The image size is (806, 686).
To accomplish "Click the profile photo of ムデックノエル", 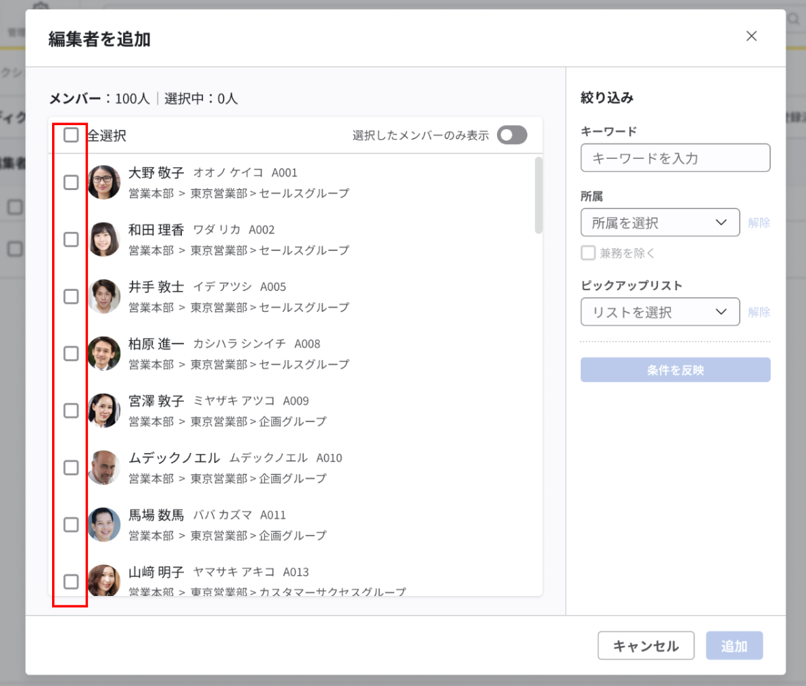I will point(103,467).
